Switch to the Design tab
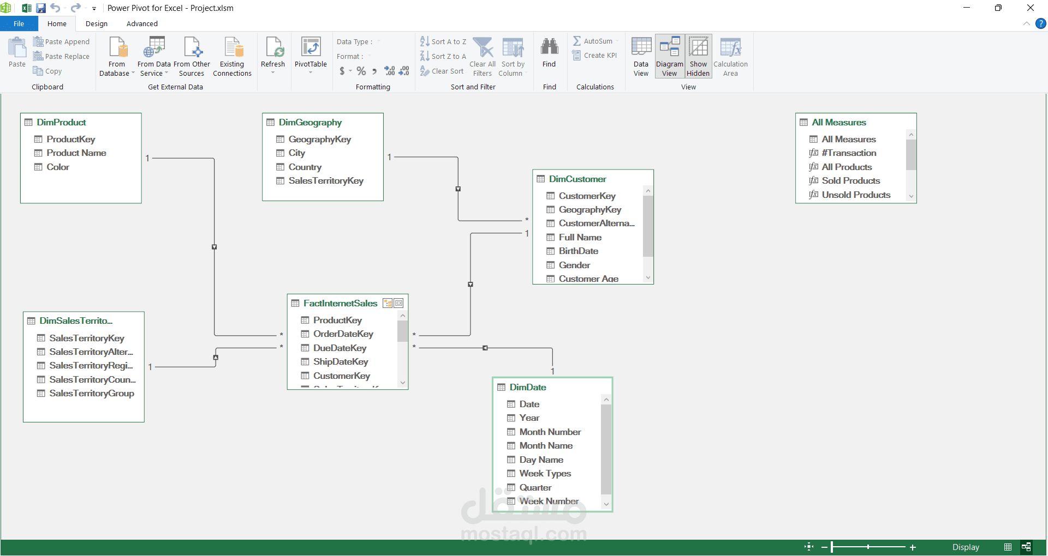 pyautogui.click(x=97, y=23)
